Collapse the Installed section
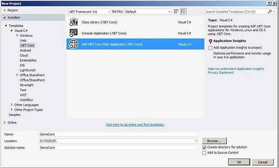 [x=4, y=18]
